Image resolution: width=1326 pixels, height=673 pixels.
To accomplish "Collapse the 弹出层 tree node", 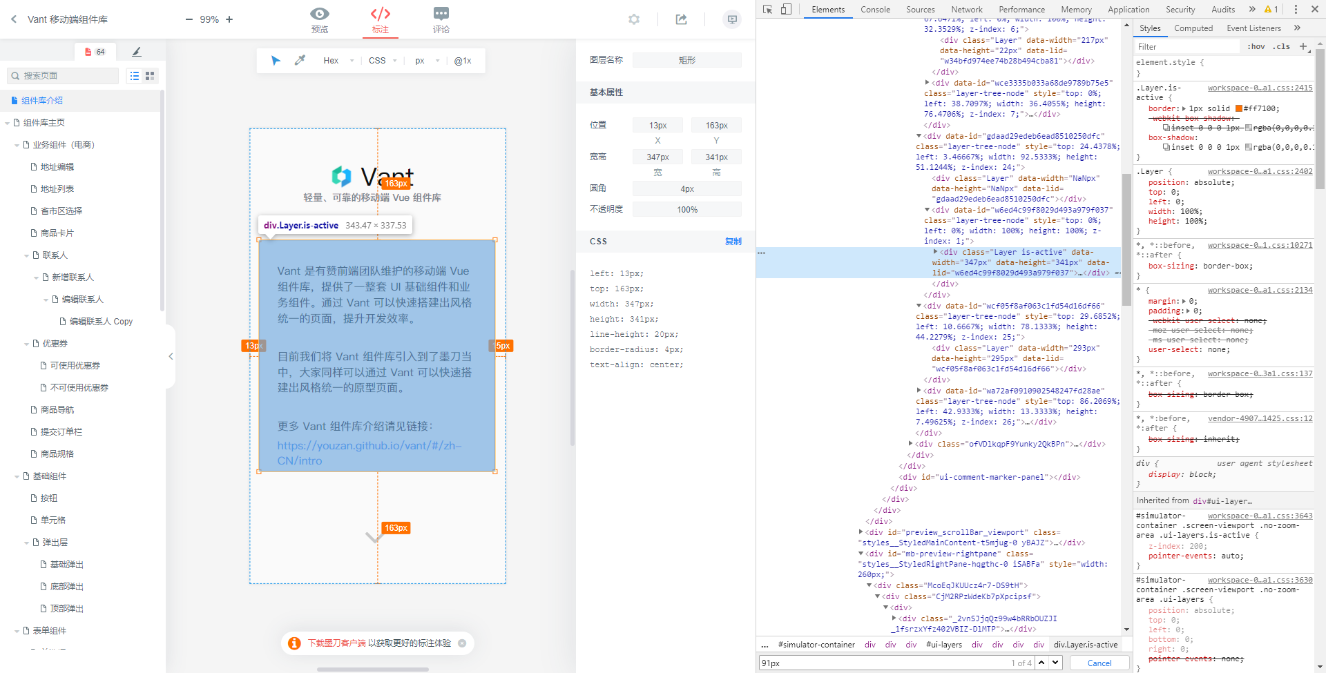I will [x=27, y=543].
